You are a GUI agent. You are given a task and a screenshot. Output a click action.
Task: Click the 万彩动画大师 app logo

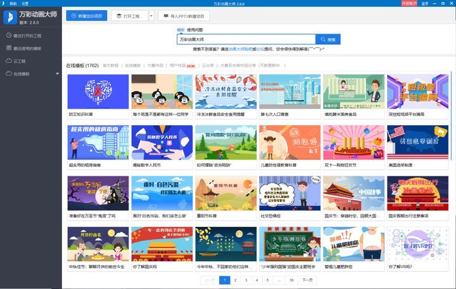pyautogui.click(x=10, y=17)
